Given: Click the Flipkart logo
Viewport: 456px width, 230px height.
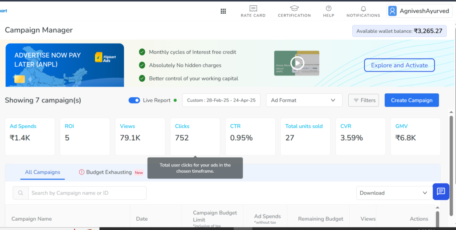Looking at the screenshot, I should click(4, 11).
